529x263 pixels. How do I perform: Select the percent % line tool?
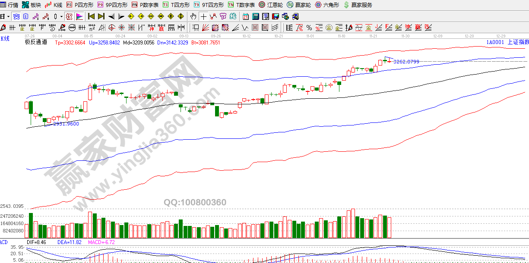click(x=309, y=28)
